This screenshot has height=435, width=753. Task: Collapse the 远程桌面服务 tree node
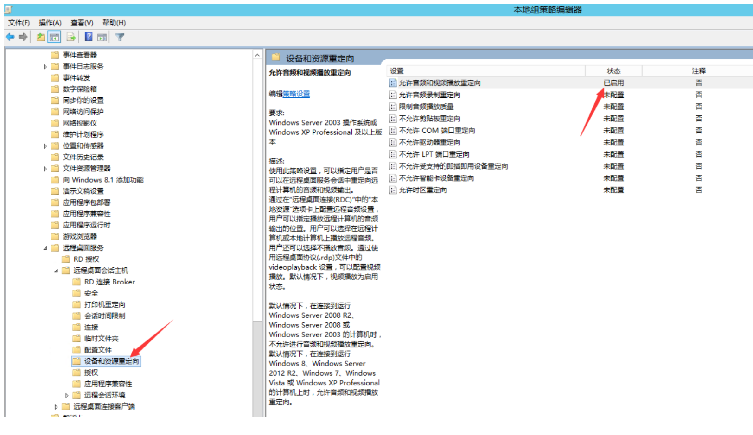[45, 248]
